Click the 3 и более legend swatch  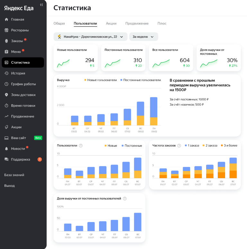tap(222, 145)
